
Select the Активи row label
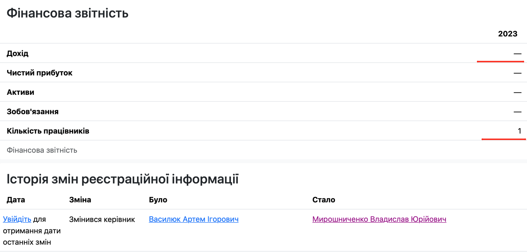click(20, 92)
